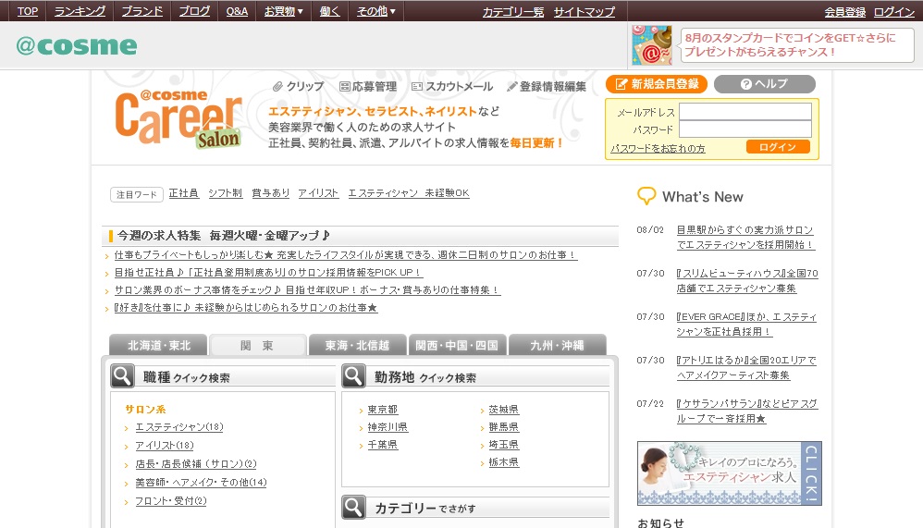Click the アイリスト keyword link

[318, 193]
